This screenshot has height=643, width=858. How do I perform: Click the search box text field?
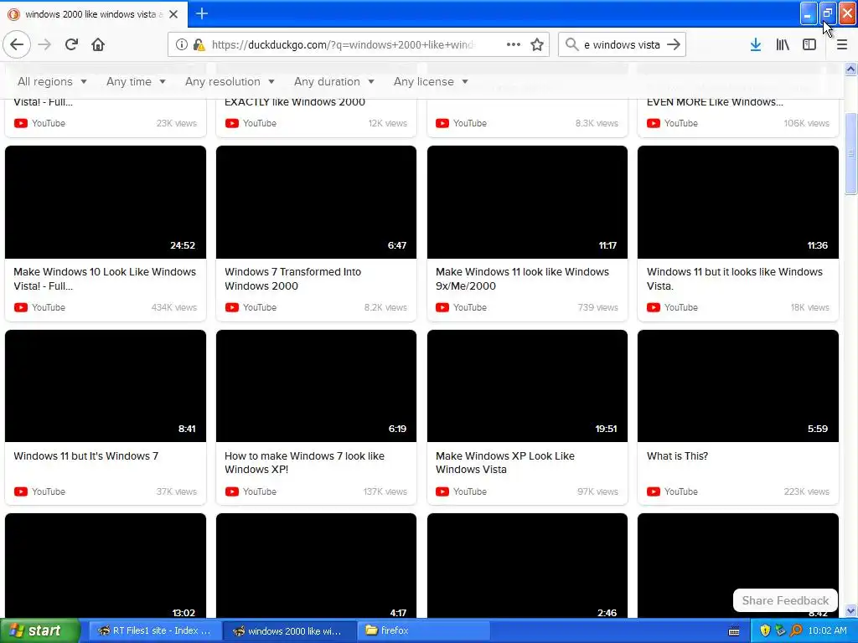(622, 45)
